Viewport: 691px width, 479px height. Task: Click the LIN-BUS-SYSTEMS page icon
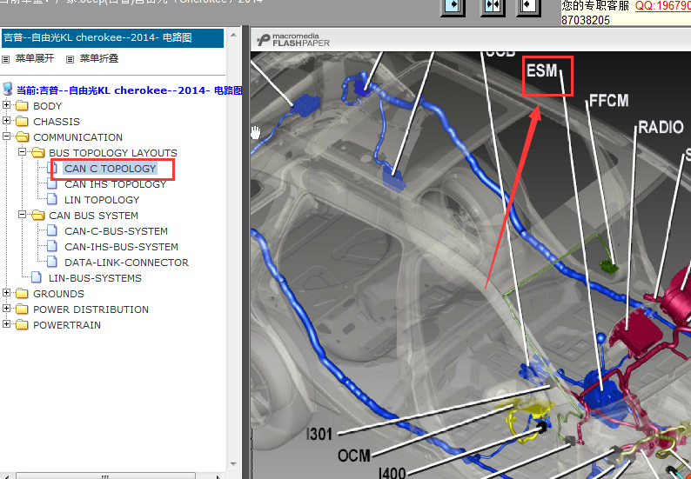tap(37, 277)
